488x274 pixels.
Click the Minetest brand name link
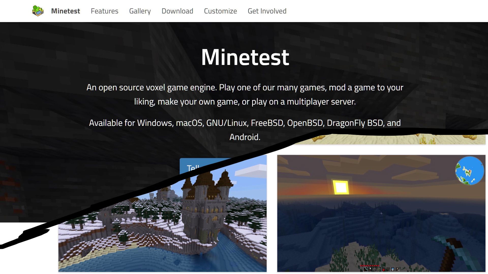click(66, 11)
